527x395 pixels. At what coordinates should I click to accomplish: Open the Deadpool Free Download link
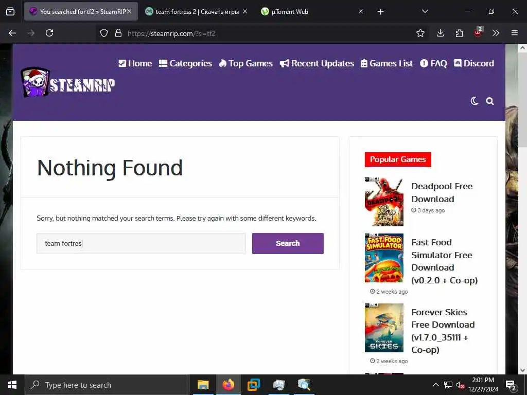[x=442, y=193]
